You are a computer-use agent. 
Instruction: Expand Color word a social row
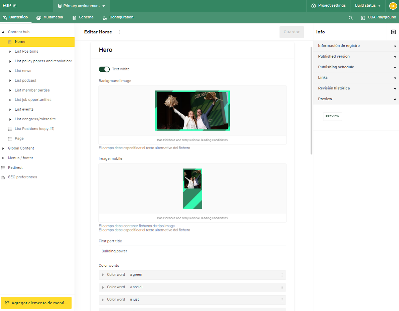(x=103, y=287)
